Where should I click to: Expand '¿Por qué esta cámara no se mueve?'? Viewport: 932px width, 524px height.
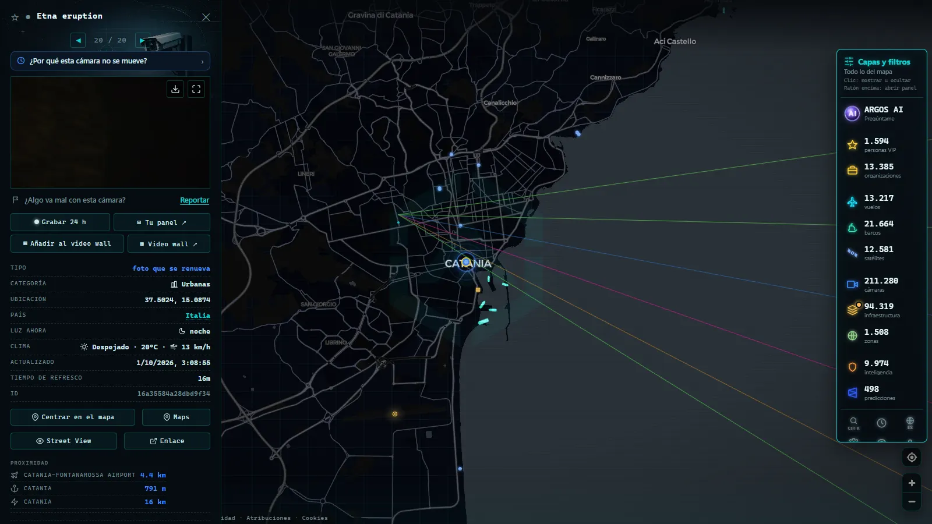pyautogui.click(x=110, y=61)
